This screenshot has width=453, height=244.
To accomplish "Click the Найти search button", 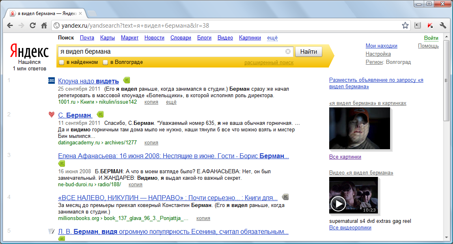I will (308, 52).
